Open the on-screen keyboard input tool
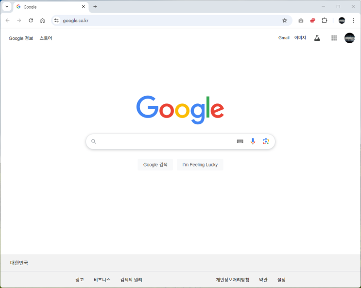This screenshot has height=288, width=361. 240,141
